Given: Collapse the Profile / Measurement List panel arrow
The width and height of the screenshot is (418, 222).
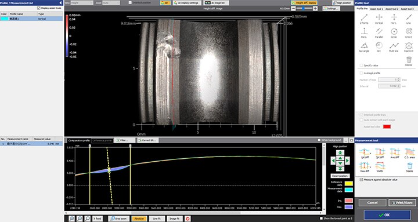Looking at the screenshot, I should 60,3.
